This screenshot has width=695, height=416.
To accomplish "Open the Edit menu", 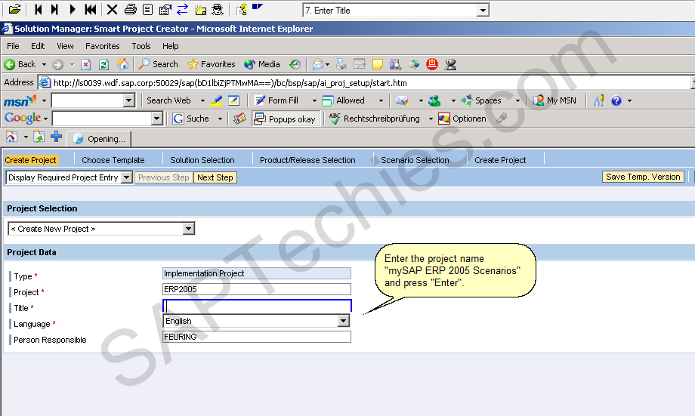I will coord(38,46).
